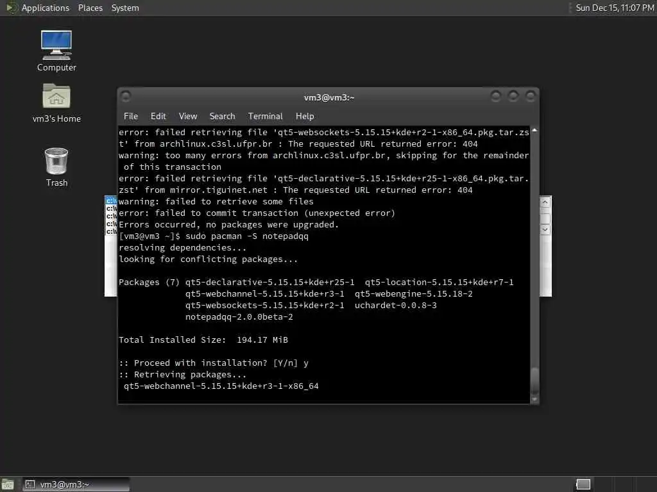This screenshot has width=657, height=492.
Task: Open the Help menu in terminal
Action: point(305,117)
